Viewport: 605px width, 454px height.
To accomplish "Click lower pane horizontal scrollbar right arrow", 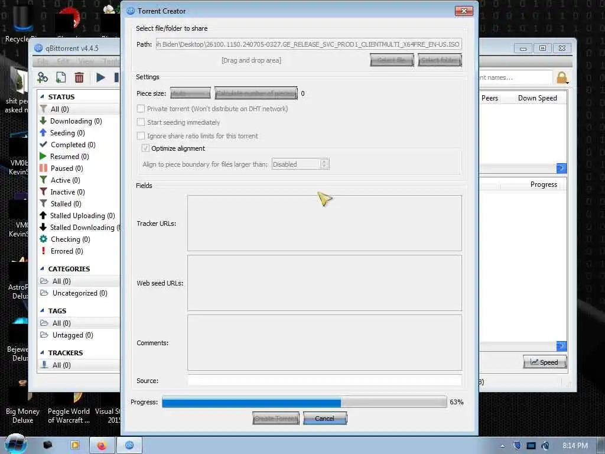I will point(561,346).
